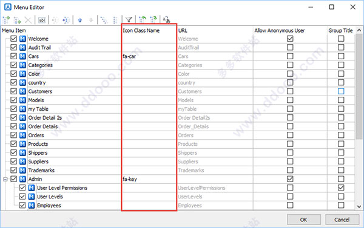Collapse the Admin tree node
Image resolution: width=364 pixels, height=228 pixels.
tap(5, 179)
